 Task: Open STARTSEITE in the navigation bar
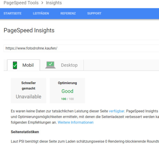[x=12, y=13]
